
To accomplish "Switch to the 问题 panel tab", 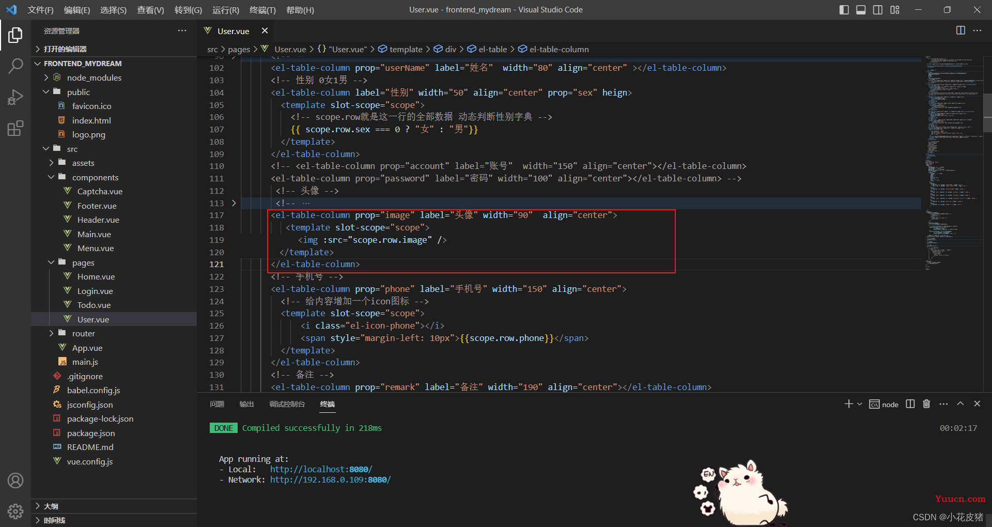I will (x=217, y=404).
